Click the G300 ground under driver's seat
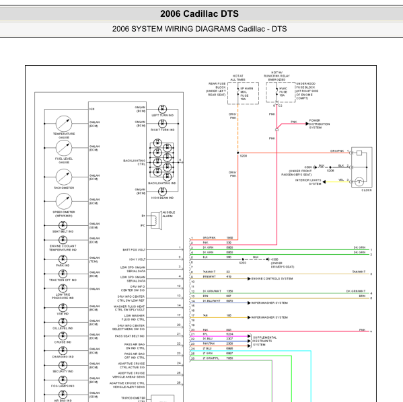 tap(268, 259)
